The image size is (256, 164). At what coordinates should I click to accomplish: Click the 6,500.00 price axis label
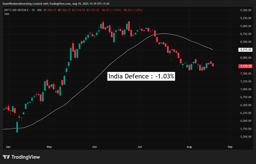245,105
